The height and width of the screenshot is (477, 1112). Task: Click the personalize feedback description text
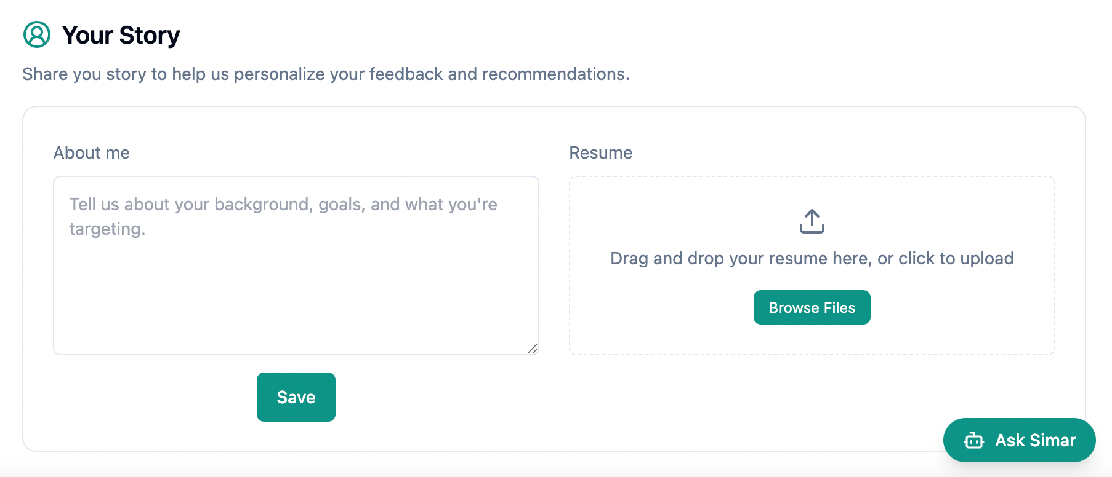(326, 74)
